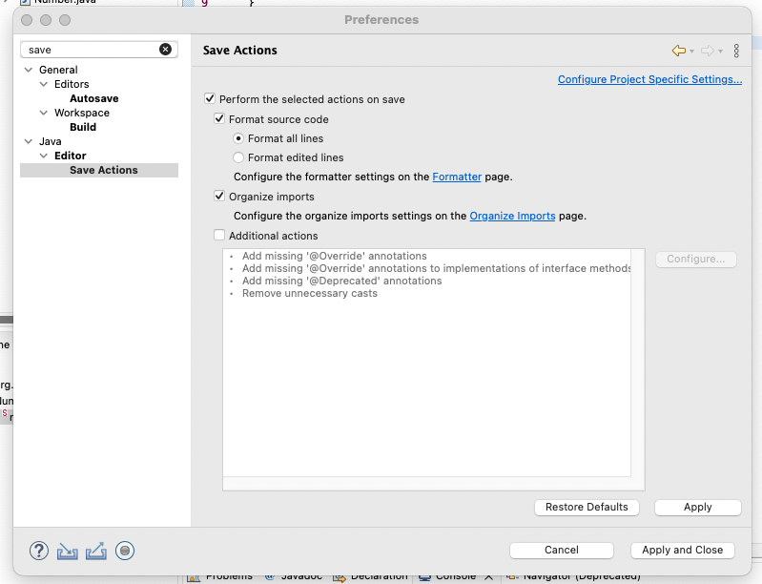Viewport: 762px width, 584px height.
Task: Go back to previous preference page
Action: pos(678,50)
